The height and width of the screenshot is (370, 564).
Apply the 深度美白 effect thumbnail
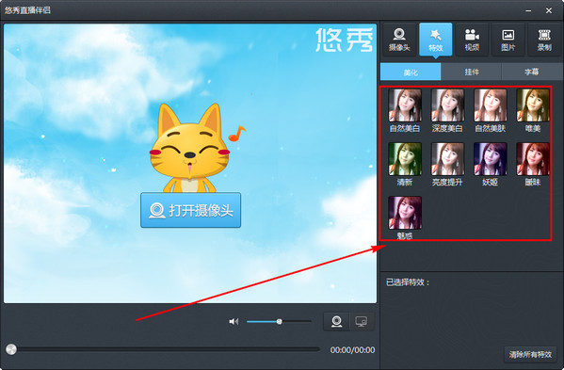pos(447,105)
